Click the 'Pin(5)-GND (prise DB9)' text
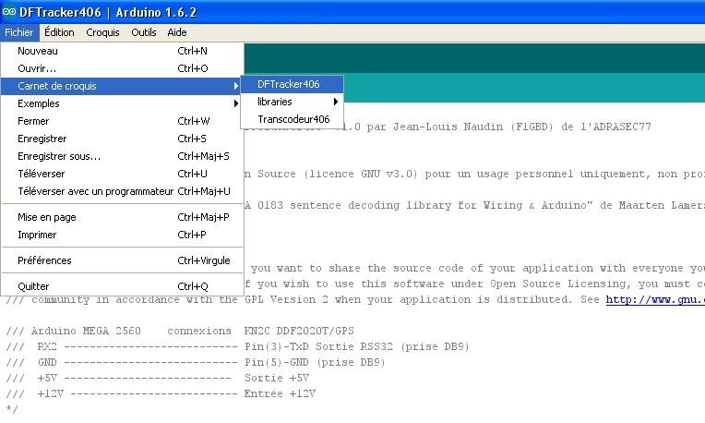Viewport: 705px width, 423px height. (315, 362)
